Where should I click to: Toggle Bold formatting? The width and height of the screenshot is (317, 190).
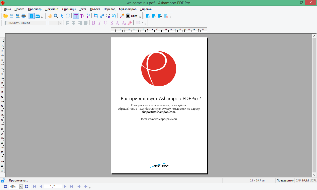coord(94,23)
